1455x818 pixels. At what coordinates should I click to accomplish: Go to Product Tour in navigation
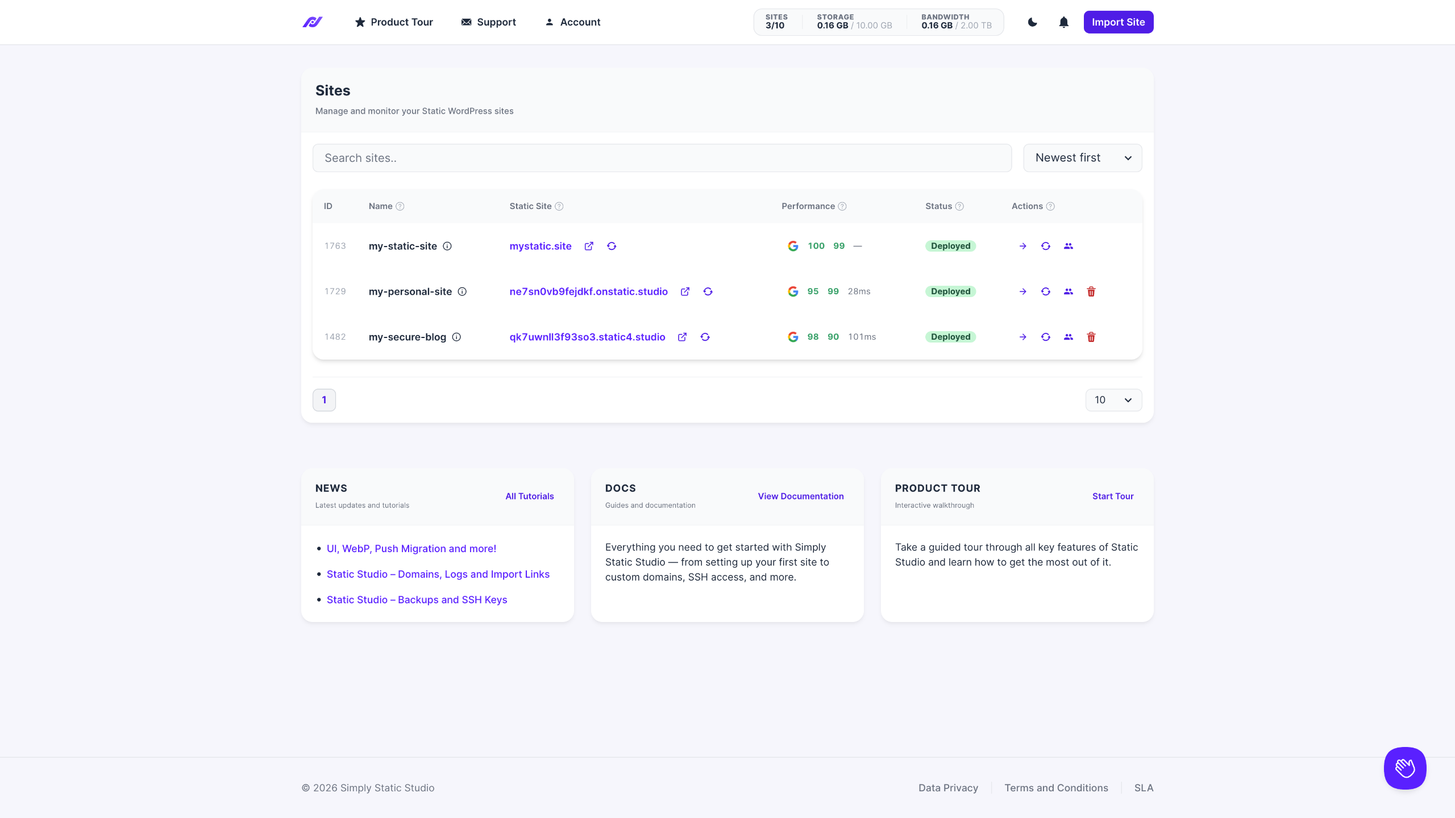pyautogui.click(x=394, y=22)
